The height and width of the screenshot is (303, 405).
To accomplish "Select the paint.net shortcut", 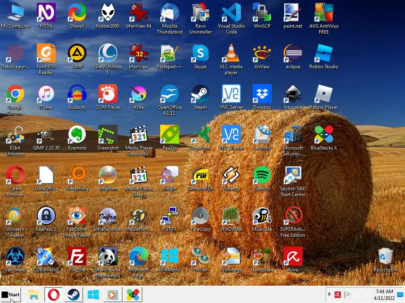I will click(x=293, y=15).
